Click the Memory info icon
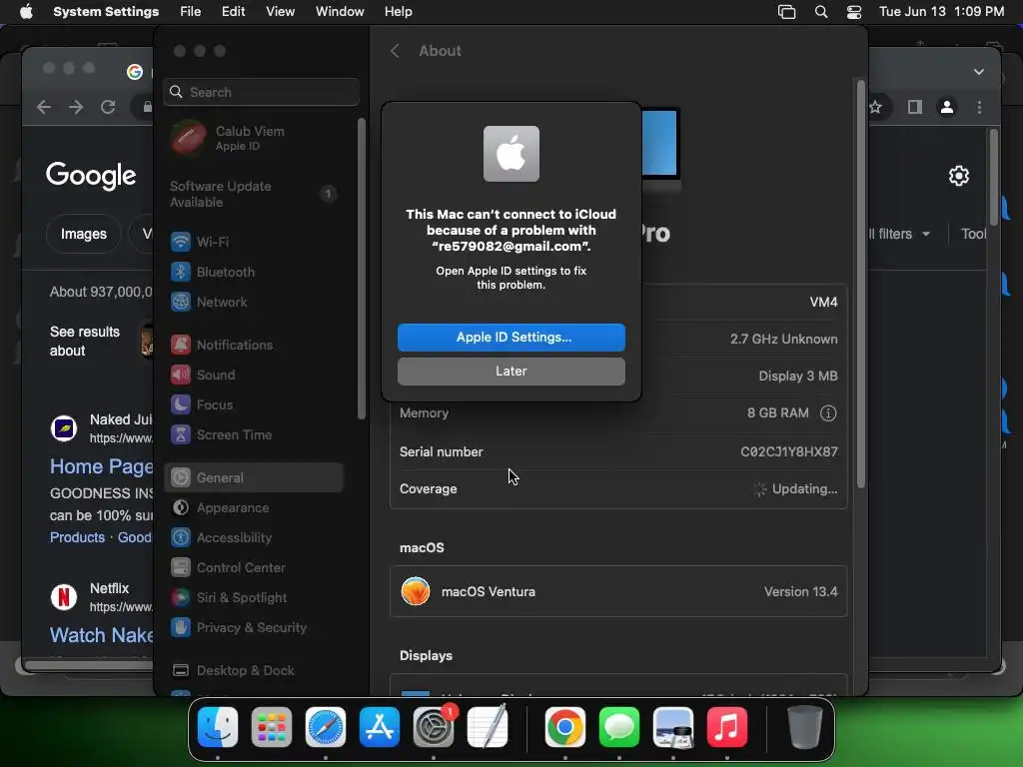 pyautogui.click(x=828, y=413)
